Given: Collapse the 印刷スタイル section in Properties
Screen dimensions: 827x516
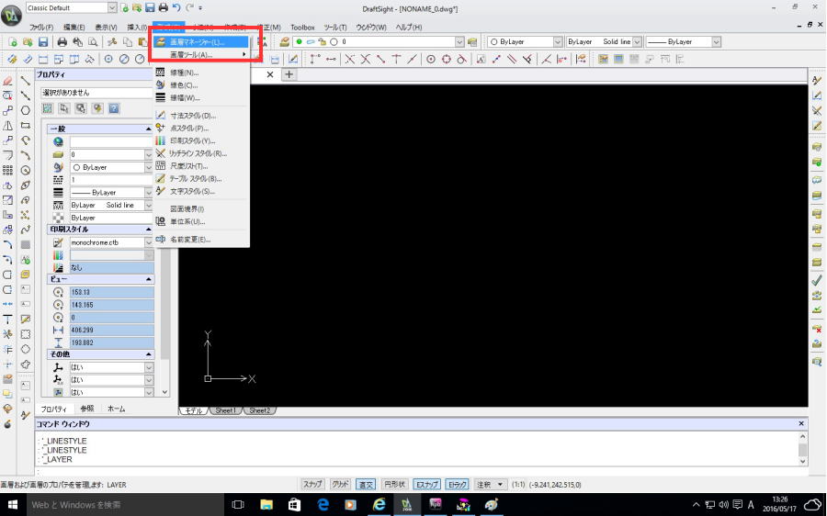Looking at the screenshot, I should click(148, 230).
